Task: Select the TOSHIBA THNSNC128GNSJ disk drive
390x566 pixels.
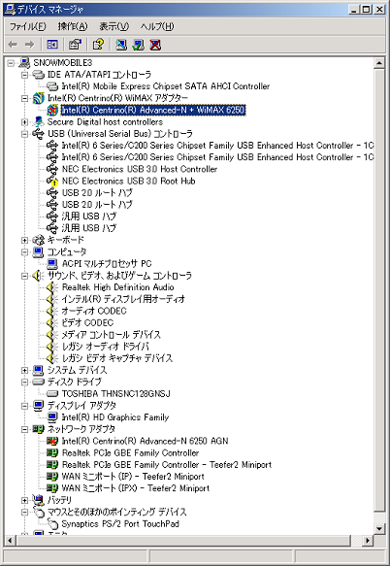Action: (x=115, y=394)
